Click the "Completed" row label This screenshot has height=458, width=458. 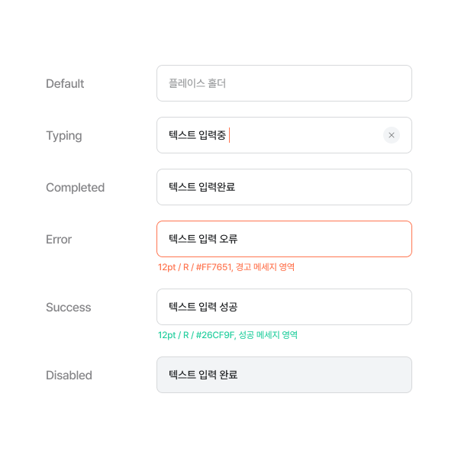75,188
